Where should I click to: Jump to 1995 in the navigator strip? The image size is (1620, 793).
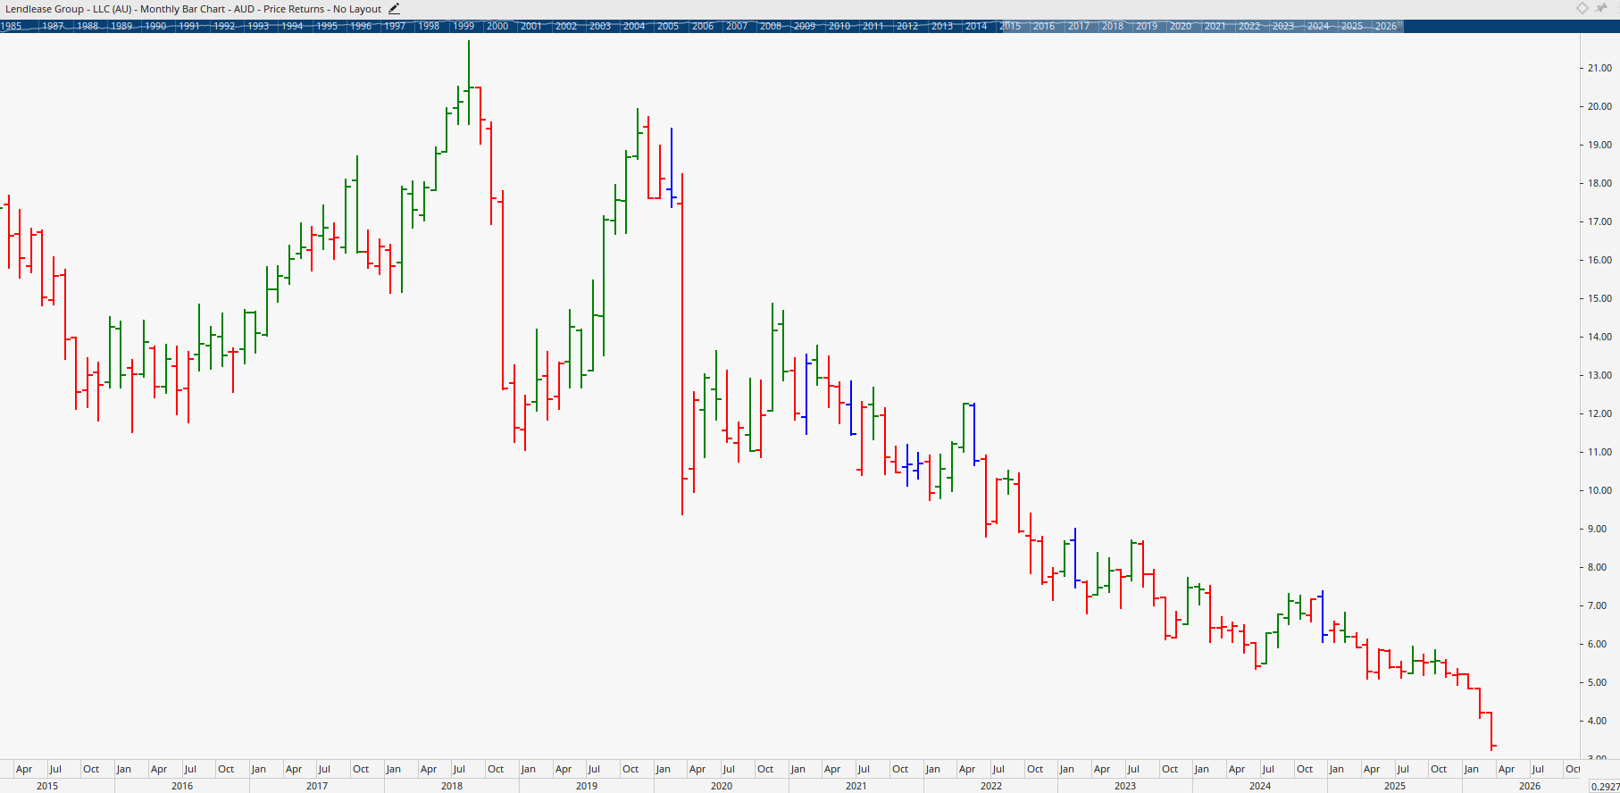(327, 26)
